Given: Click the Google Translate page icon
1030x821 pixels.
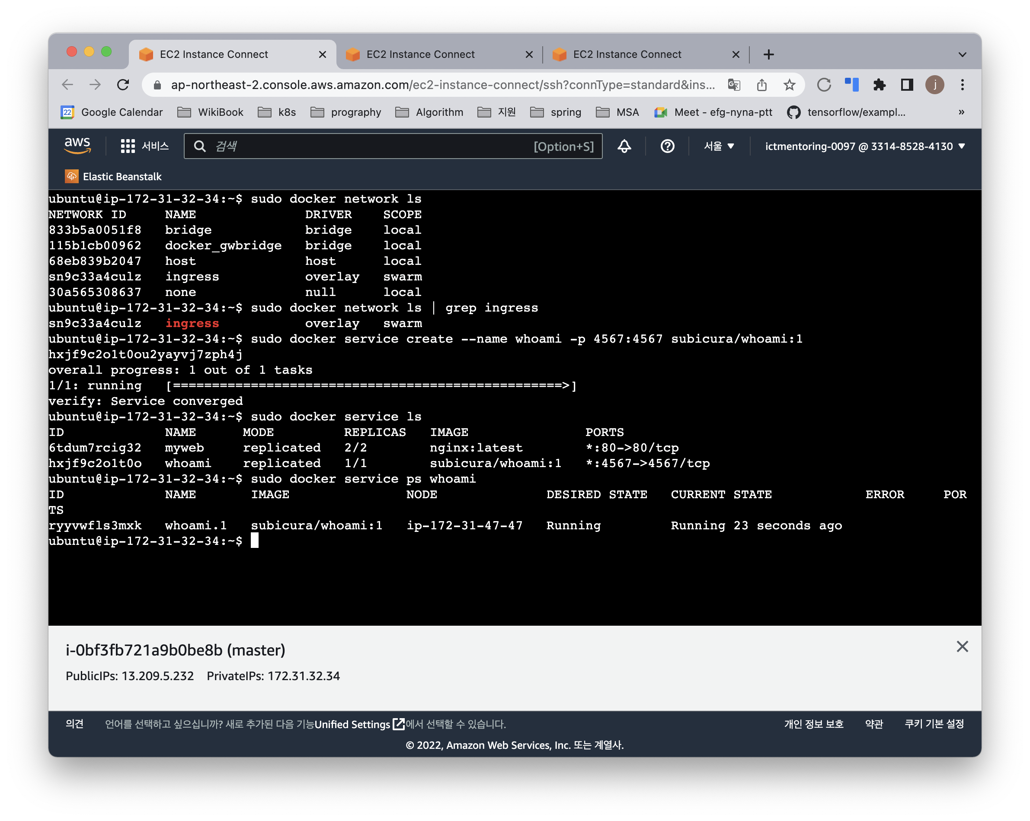Looking at the screenshot, I should [x=734, y=85].
